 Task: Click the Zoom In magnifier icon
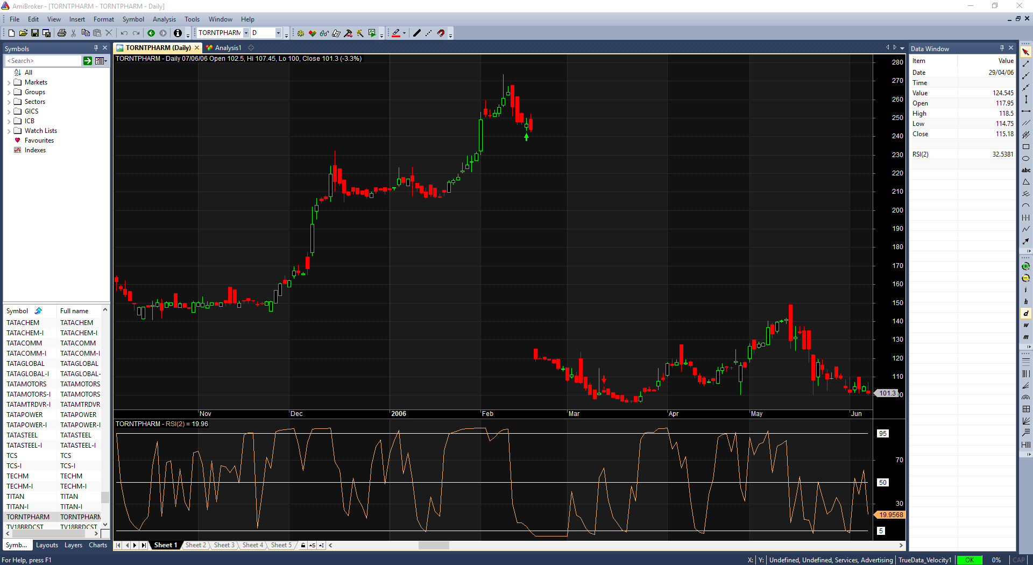[1026, 266]
